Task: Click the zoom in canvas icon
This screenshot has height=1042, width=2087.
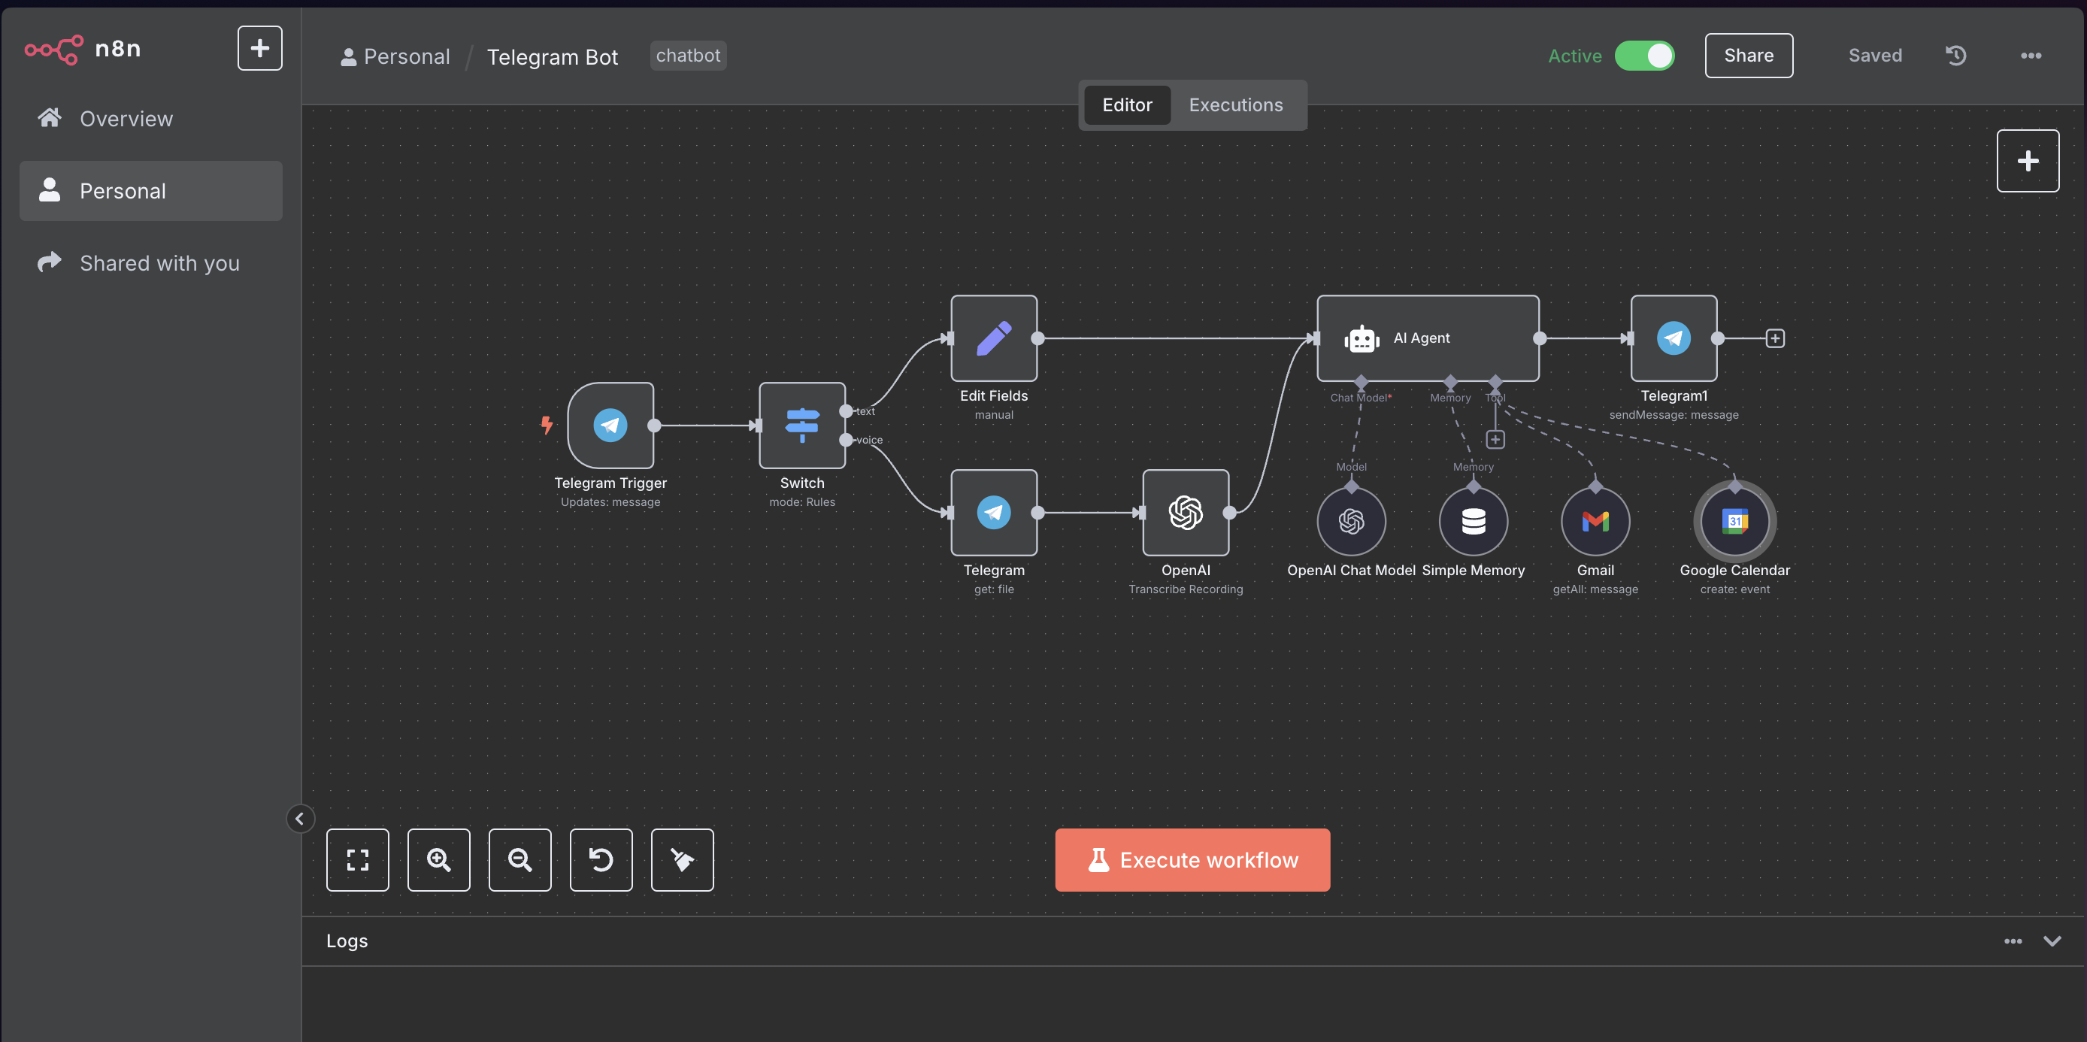Action: (438, 859)
